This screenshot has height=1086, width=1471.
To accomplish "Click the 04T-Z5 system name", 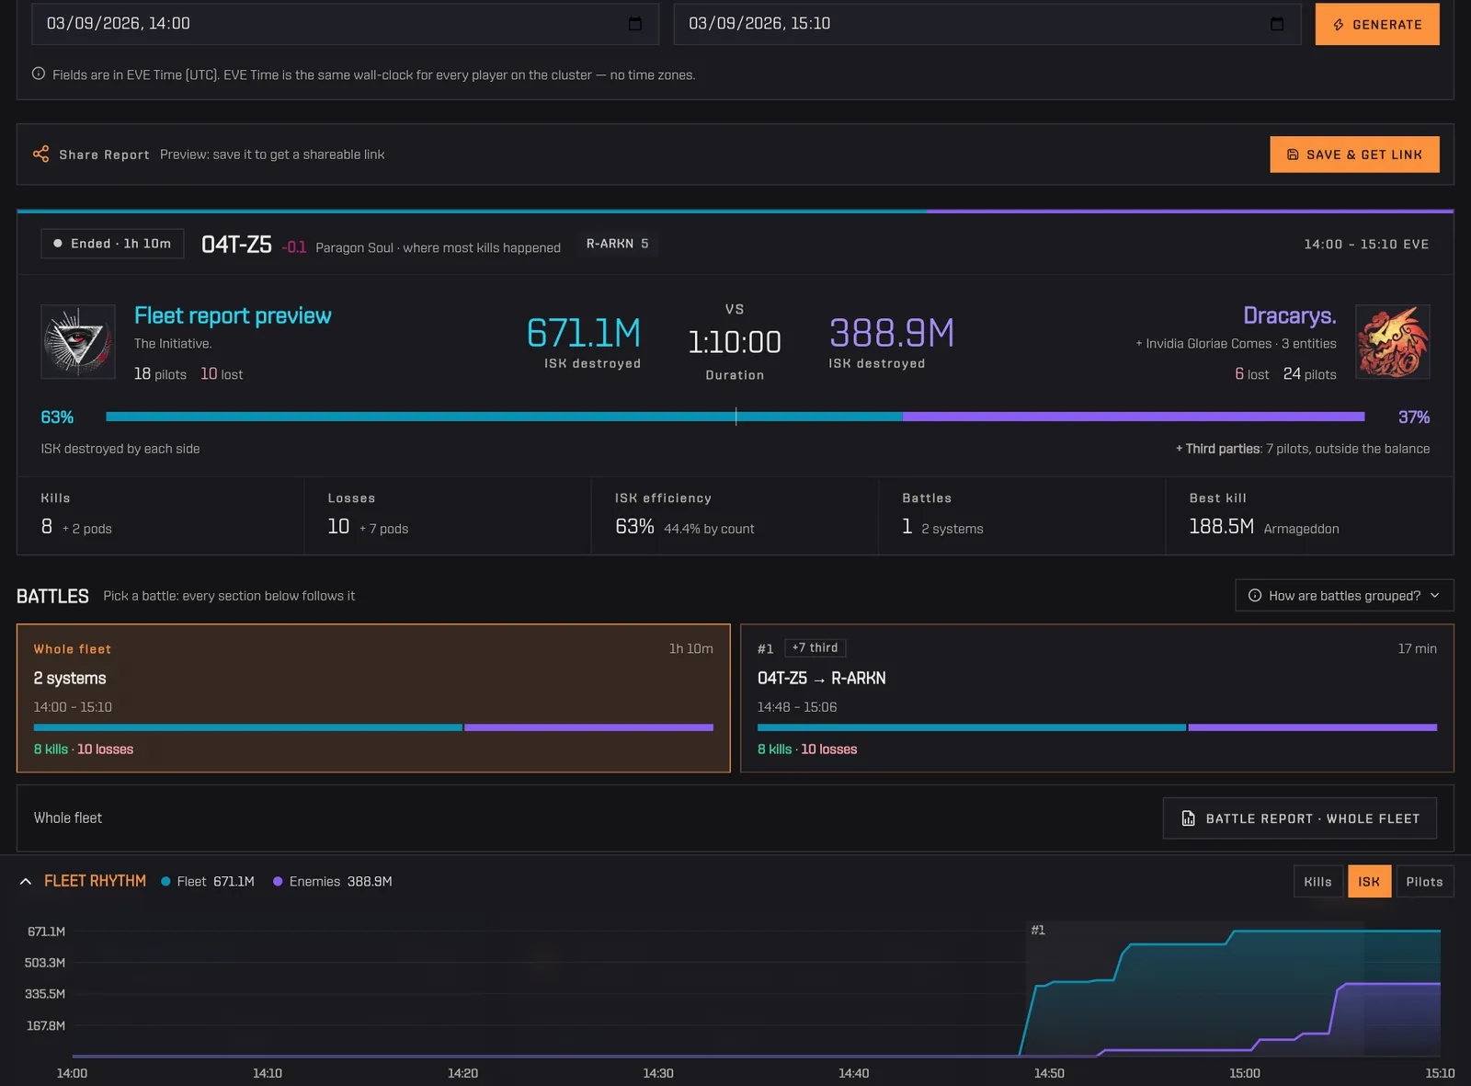I will click(236, 245).
